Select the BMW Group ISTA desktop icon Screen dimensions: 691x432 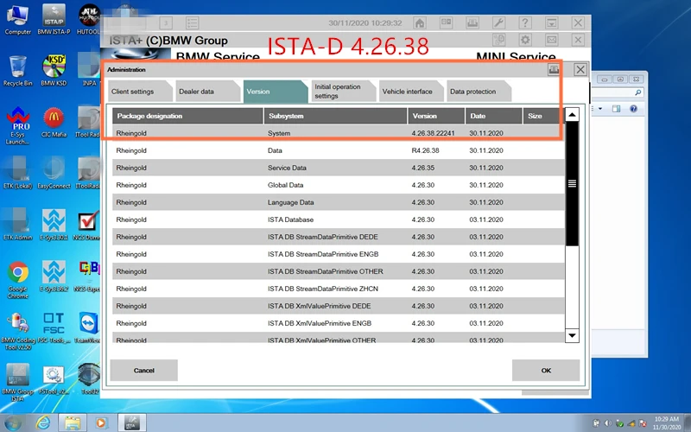17,382
